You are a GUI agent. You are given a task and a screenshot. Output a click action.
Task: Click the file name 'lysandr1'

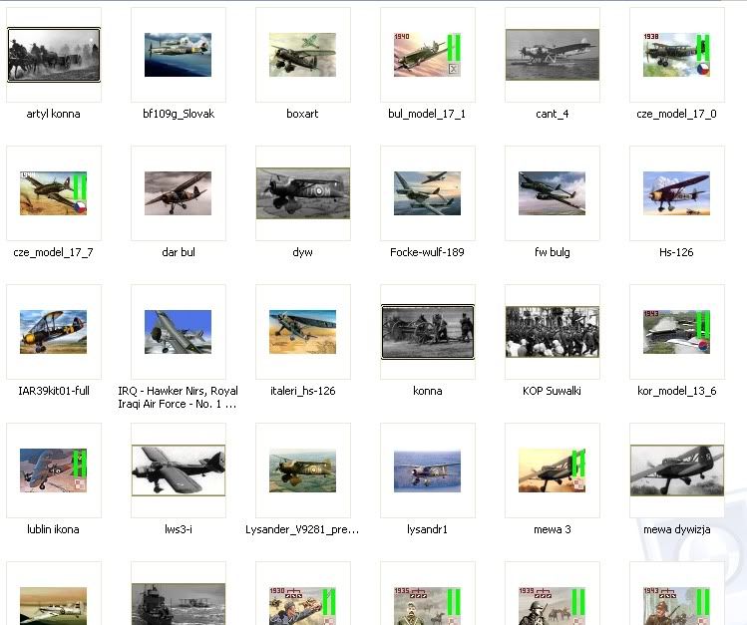pos(427,529)
